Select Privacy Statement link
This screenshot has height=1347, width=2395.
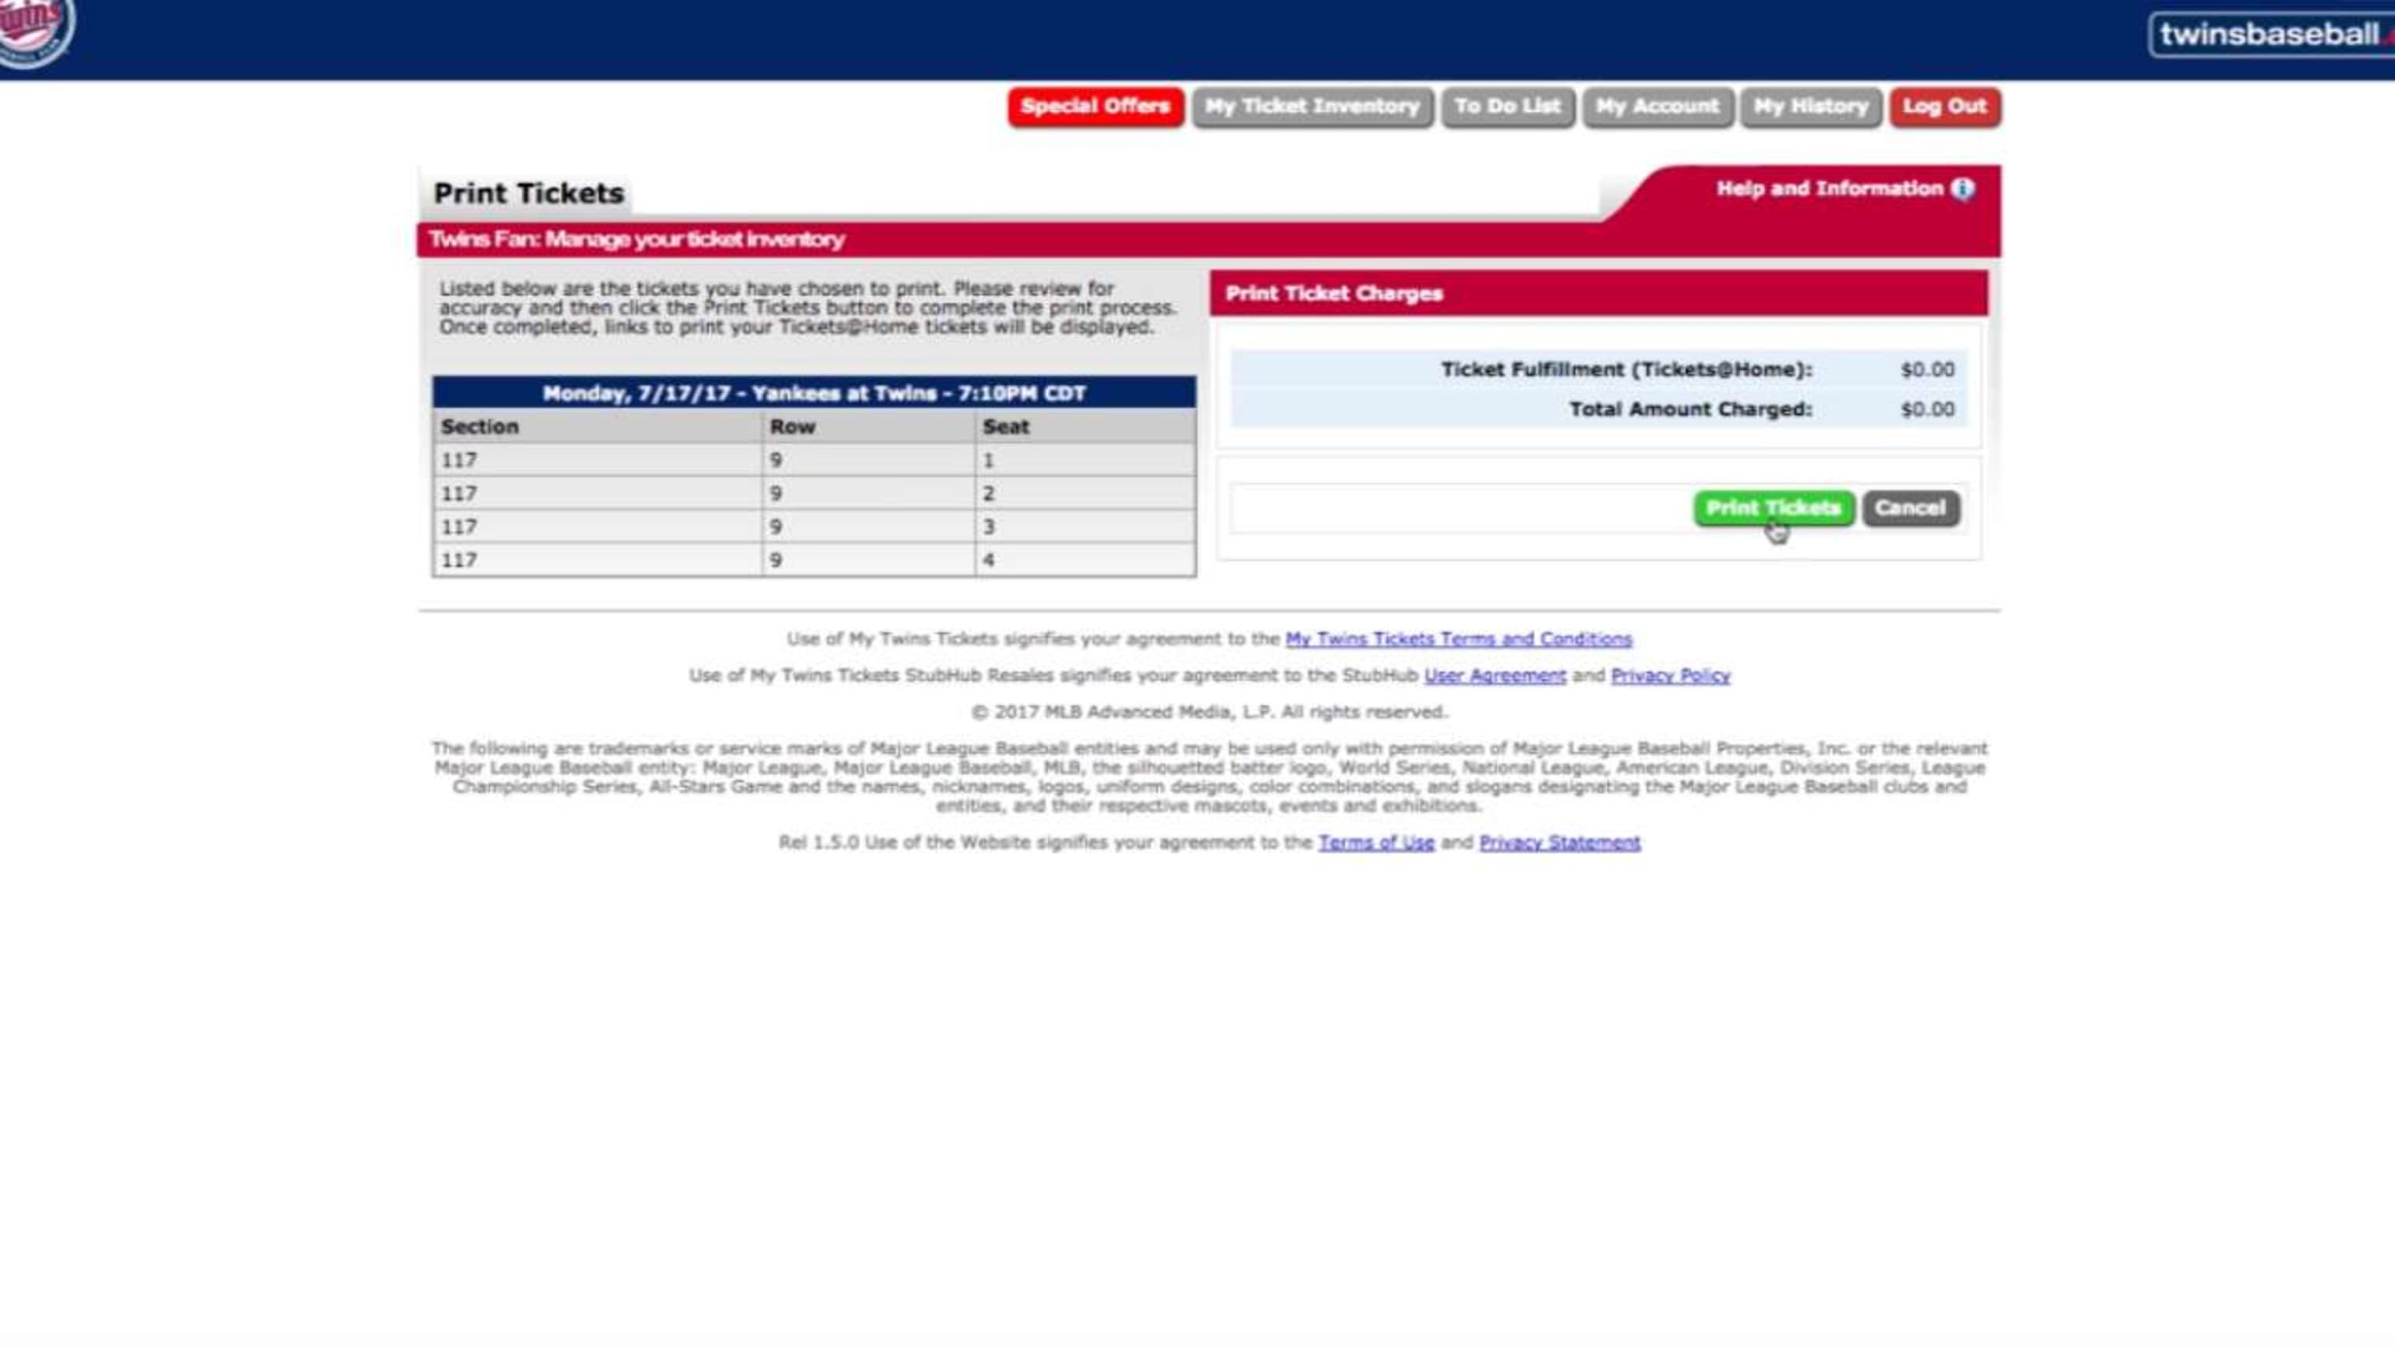(1558, 840)
